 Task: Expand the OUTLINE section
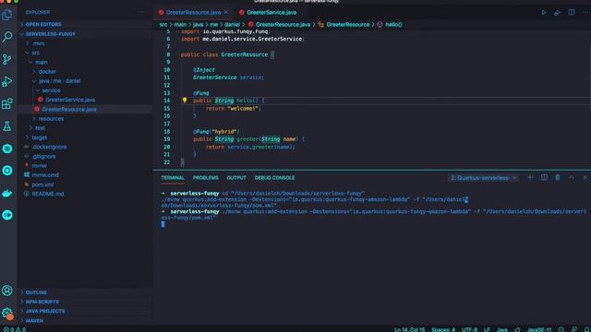coord(36,292)
